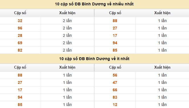The width and height of the screenshot is (189, 108).
Task: Select pair 88 in the least frequent table
Action: (x=20, y=75)
